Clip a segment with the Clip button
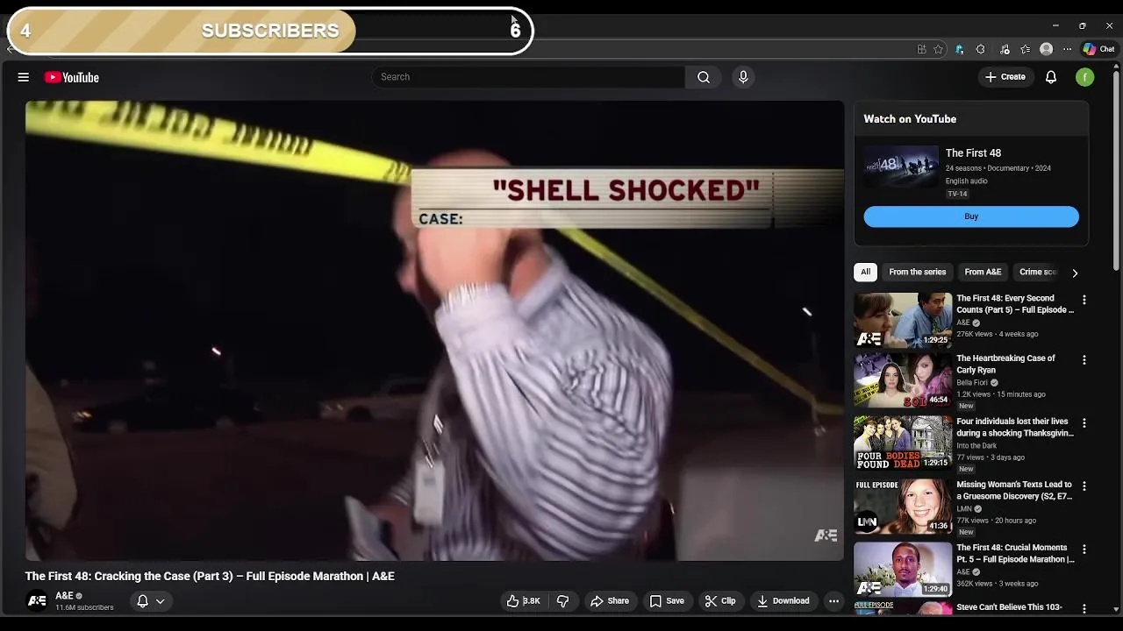Viewport: 1123px width, 631px height. (x=720, y=601)
